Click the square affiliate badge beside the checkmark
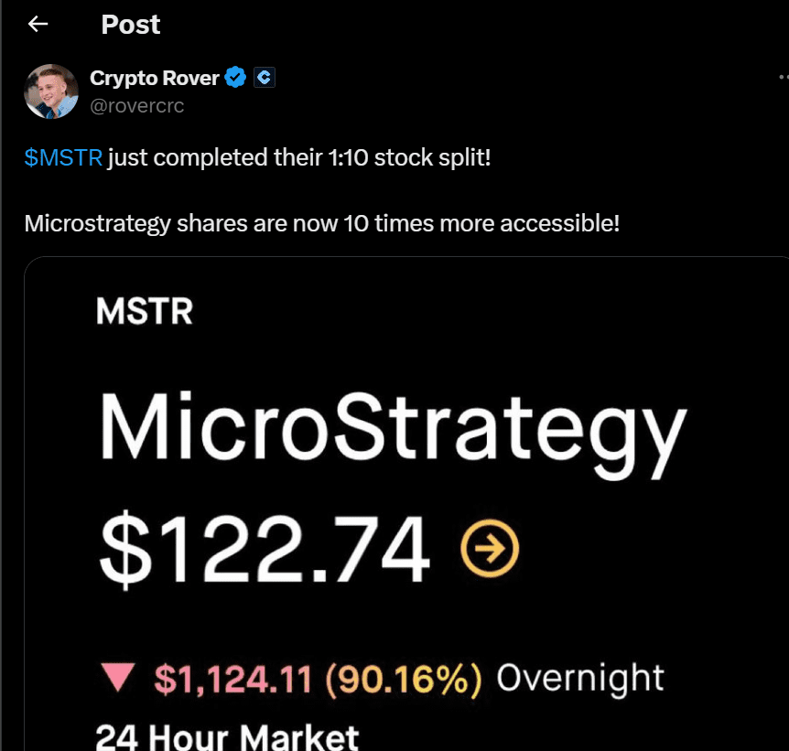The width and height of the screenshot is (789, 751). click(265, 77)
